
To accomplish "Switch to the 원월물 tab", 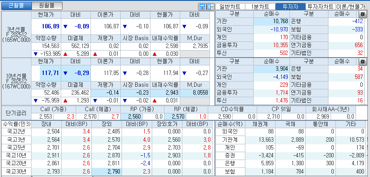I will tap(47, 6).
